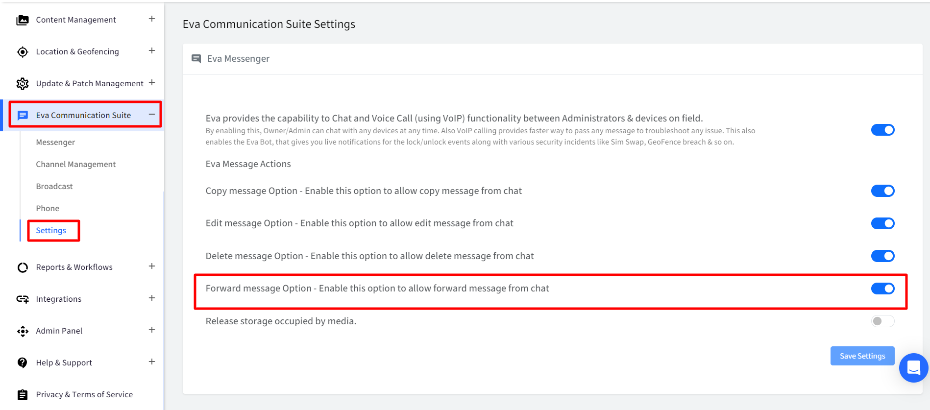Open Privacy & Terms of Service label
The width and height of the screenshot is (930, 410).
point(84,395)
